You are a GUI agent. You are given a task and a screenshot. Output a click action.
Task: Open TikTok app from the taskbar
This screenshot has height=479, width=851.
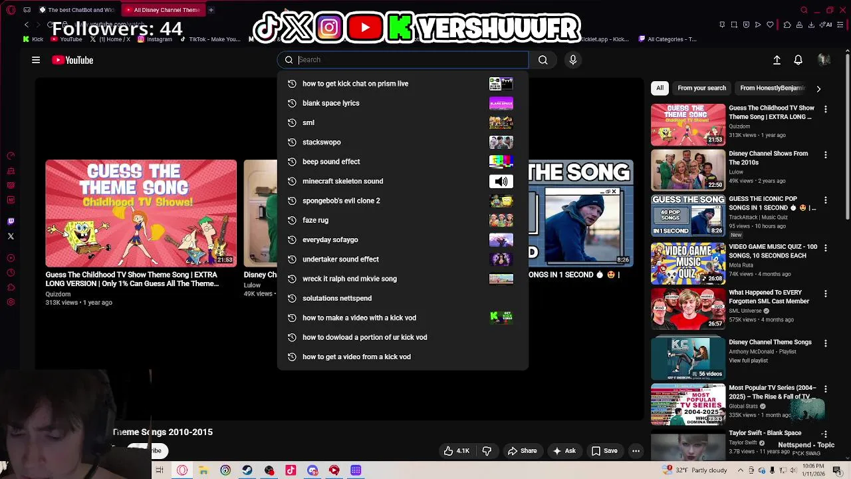291,470
